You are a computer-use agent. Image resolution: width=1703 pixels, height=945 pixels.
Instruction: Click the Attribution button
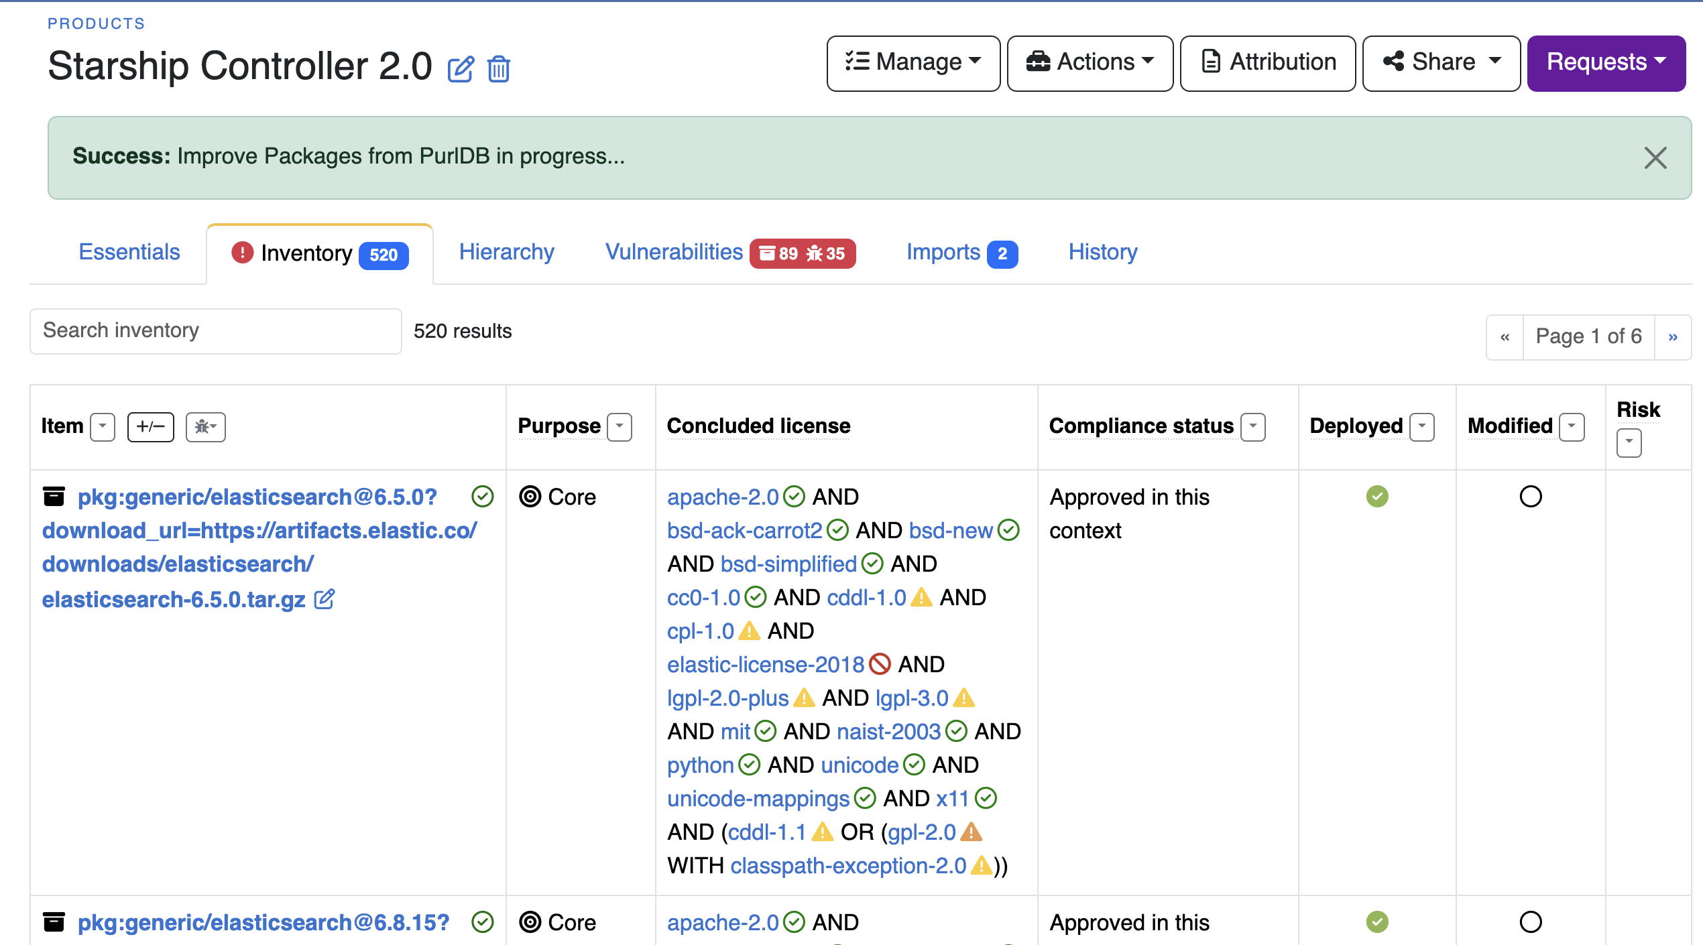1268,63
